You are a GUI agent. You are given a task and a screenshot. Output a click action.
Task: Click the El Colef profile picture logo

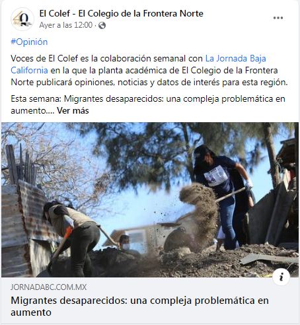click(x=22, y=19)
